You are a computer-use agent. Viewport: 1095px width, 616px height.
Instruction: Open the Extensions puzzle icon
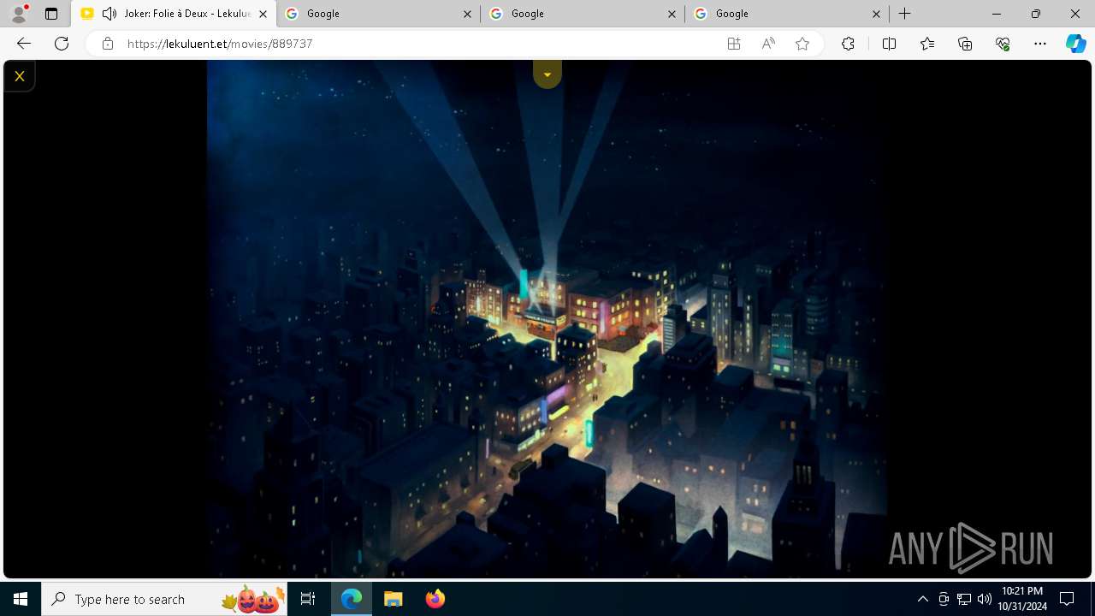[x=848, y=44]
